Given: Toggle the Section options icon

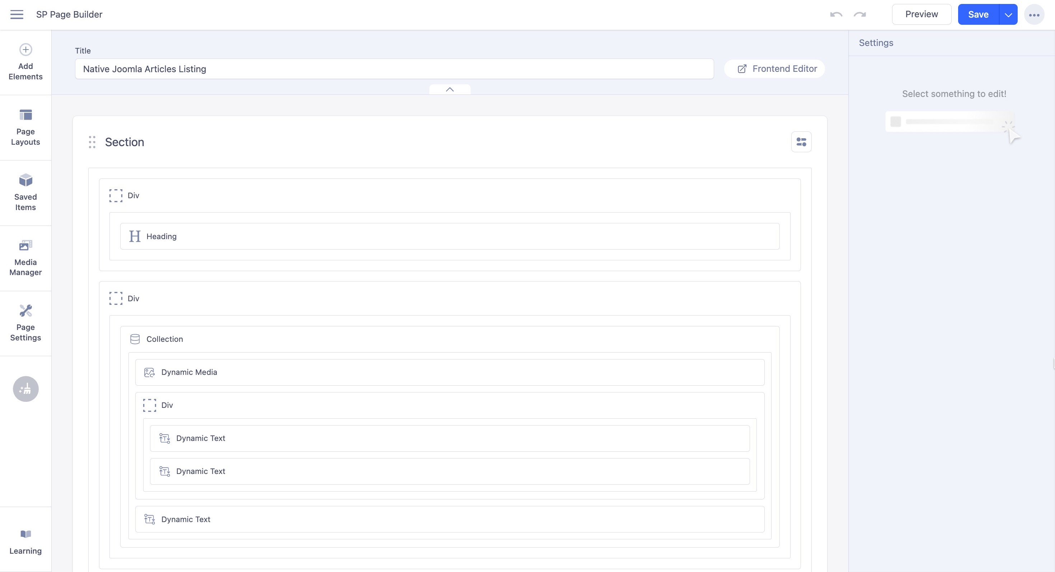Looking at the screenshot, I should 801,142.
